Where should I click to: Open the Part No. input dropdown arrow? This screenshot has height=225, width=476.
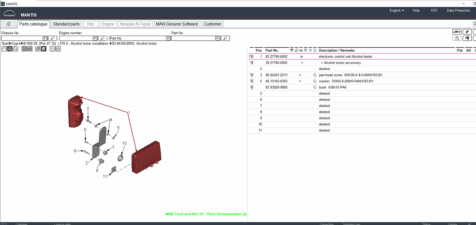[x=218, y=38]
